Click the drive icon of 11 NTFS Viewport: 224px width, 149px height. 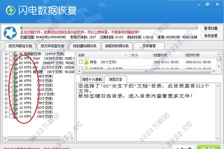coord(16,103)
